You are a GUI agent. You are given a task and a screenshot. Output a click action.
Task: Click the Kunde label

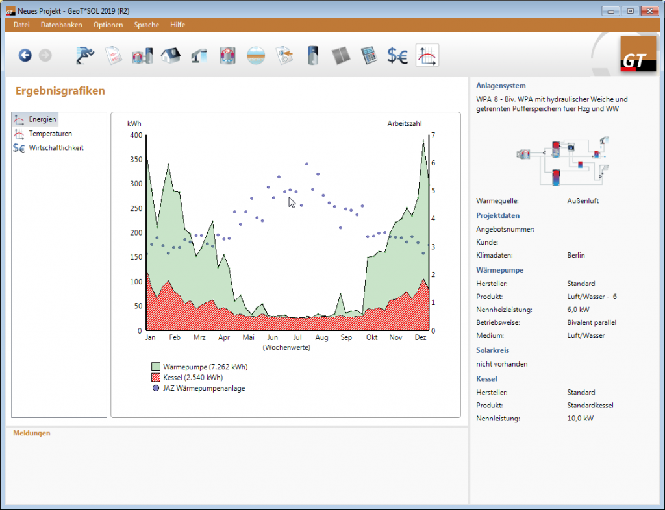click(487, 242)
